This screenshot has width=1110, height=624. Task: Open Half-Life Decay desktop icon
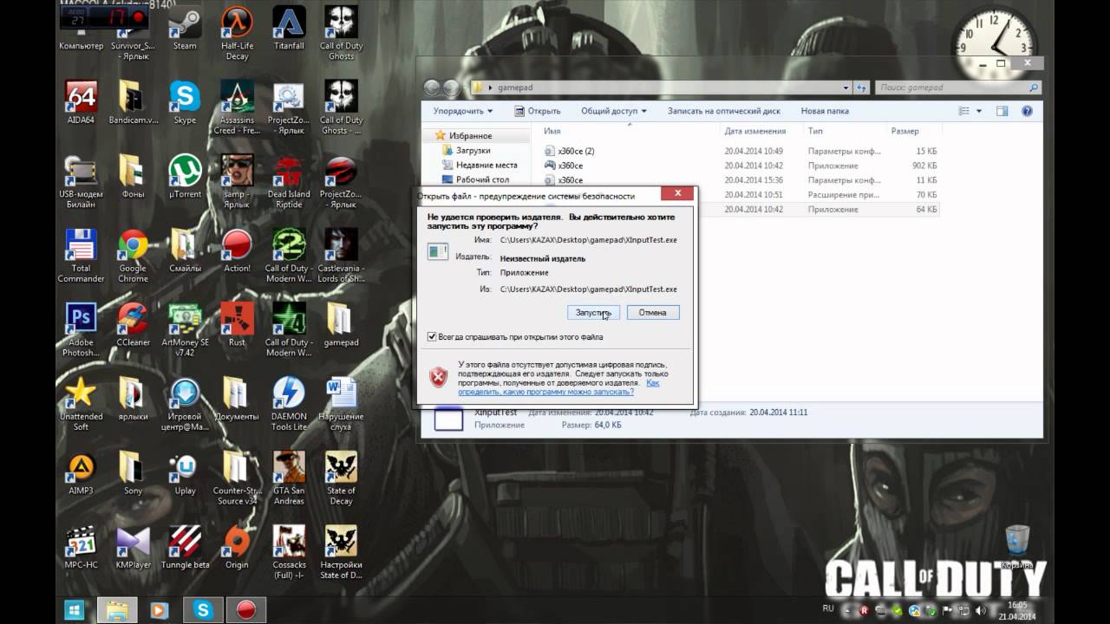(237, 33)
